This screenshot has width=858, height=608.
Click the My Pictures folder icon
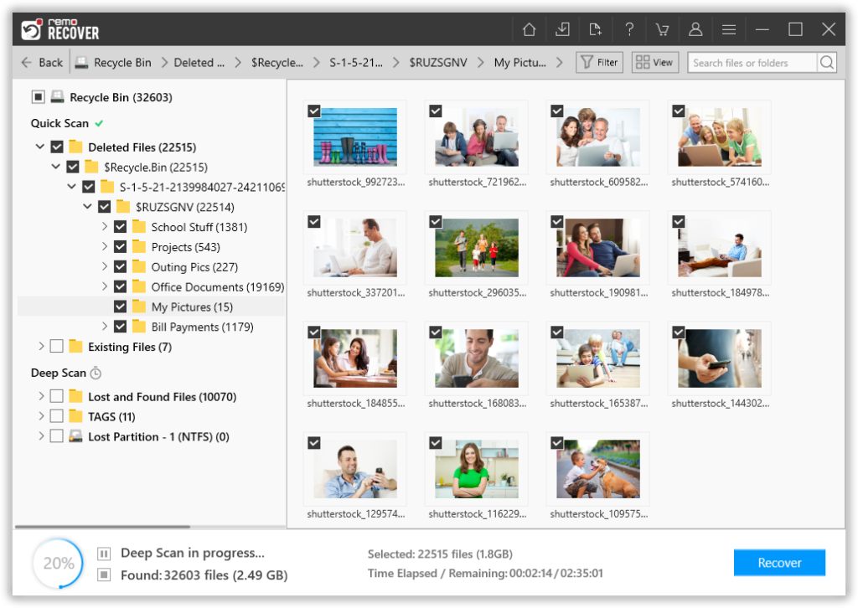tap(139, 307)
